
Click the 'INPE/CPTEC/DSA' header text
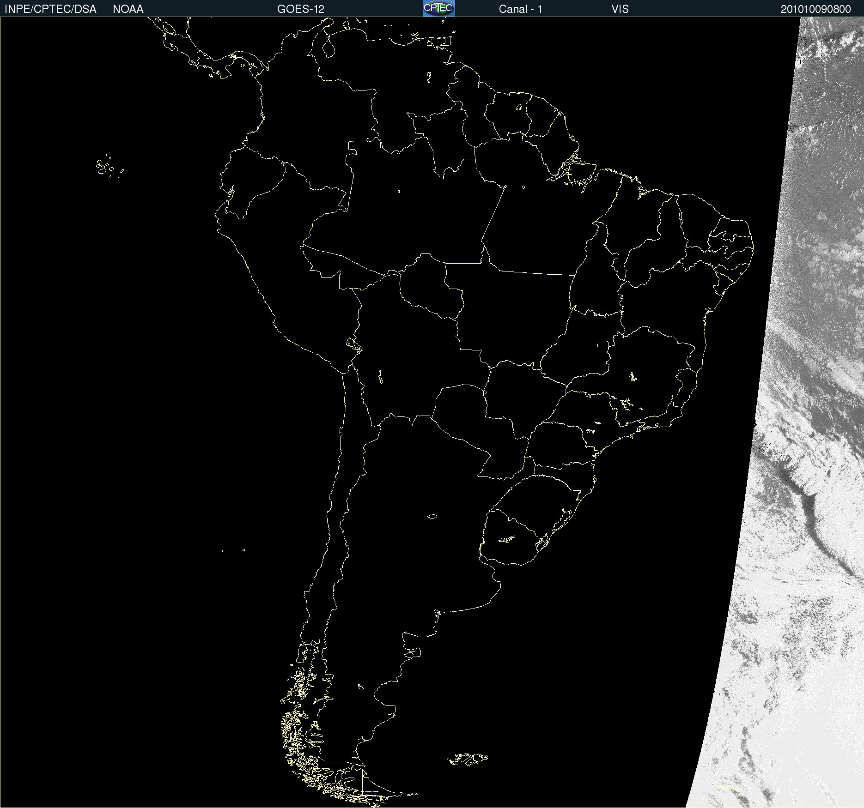point(50,9)
